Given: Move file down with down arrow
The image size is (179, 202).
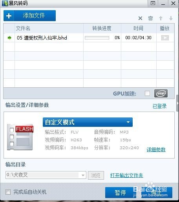Looking at the screenshot, I should click(x=171, y=18).
